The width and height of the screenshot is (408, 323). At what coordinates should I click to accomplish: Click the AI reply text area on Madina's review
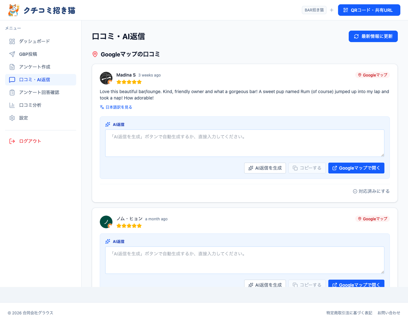click(244, 143)
